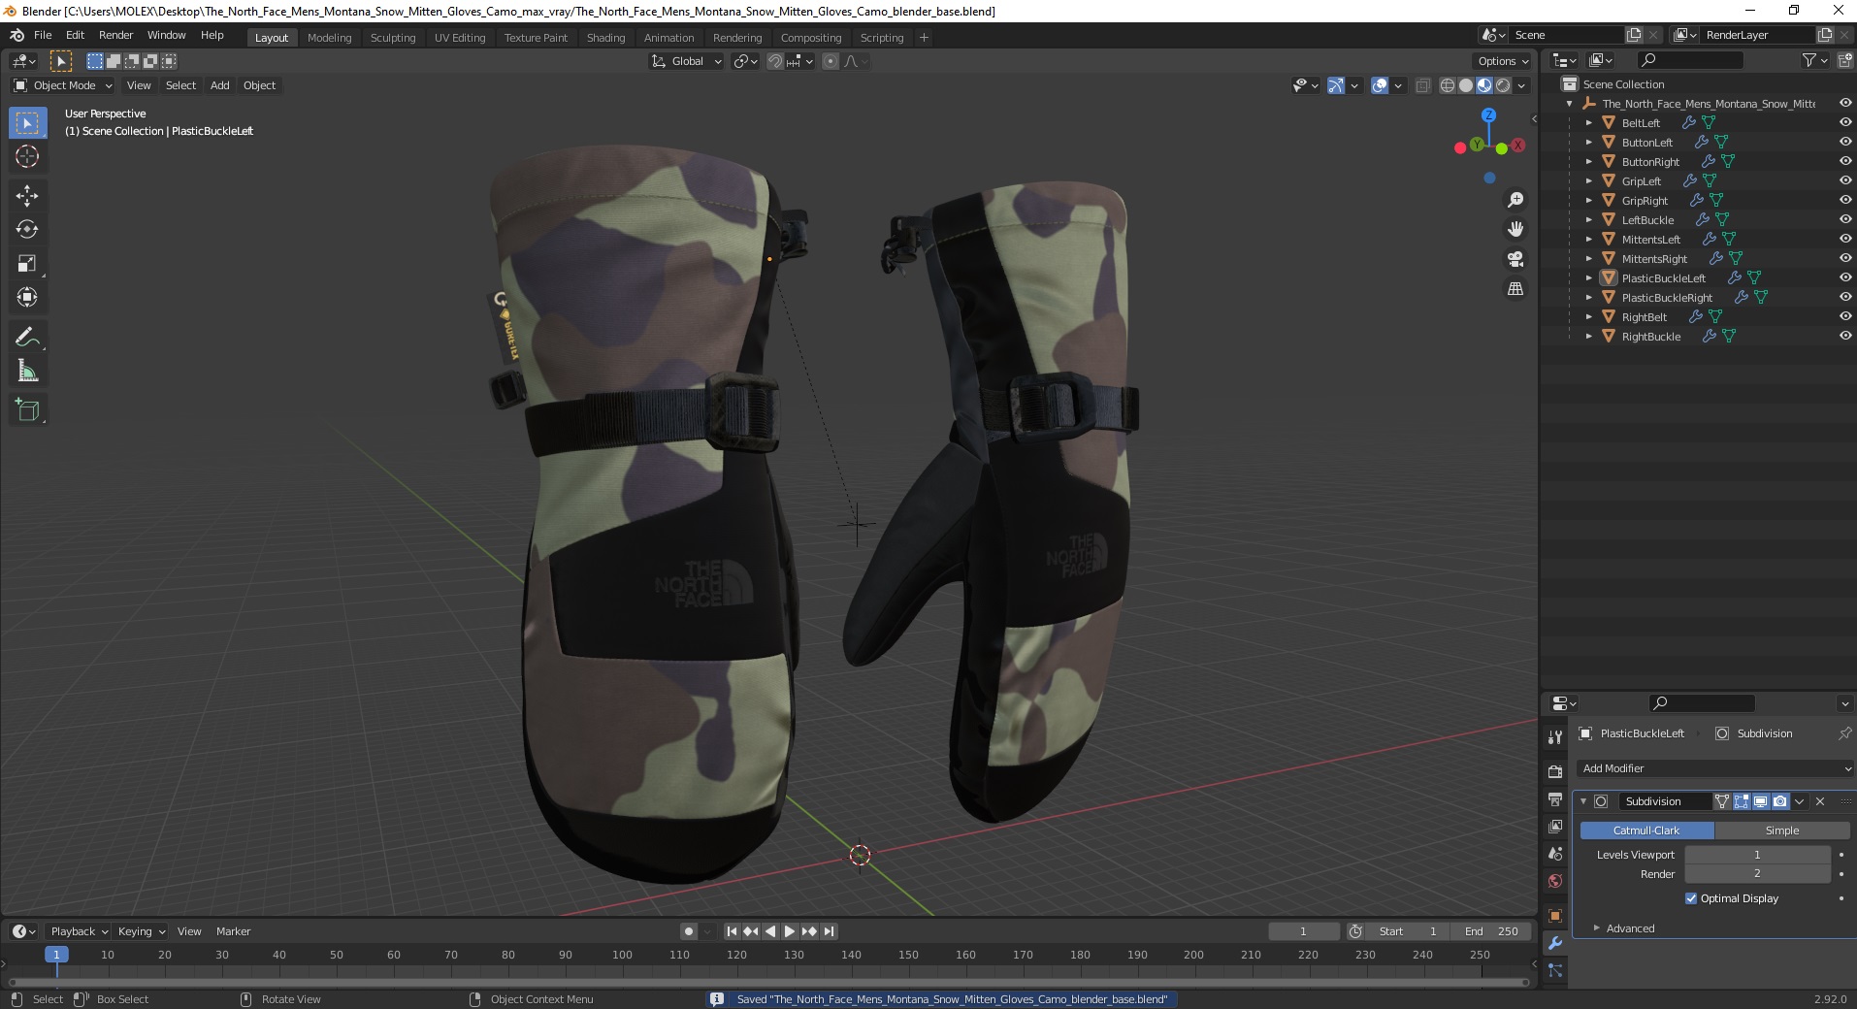Jump to the timeline start frame
Viewport: 1857px width, 1009px height.
733,931
